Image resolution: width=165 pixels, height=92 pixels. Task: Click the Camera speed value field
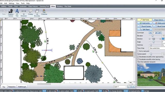(x=163, y=54)
